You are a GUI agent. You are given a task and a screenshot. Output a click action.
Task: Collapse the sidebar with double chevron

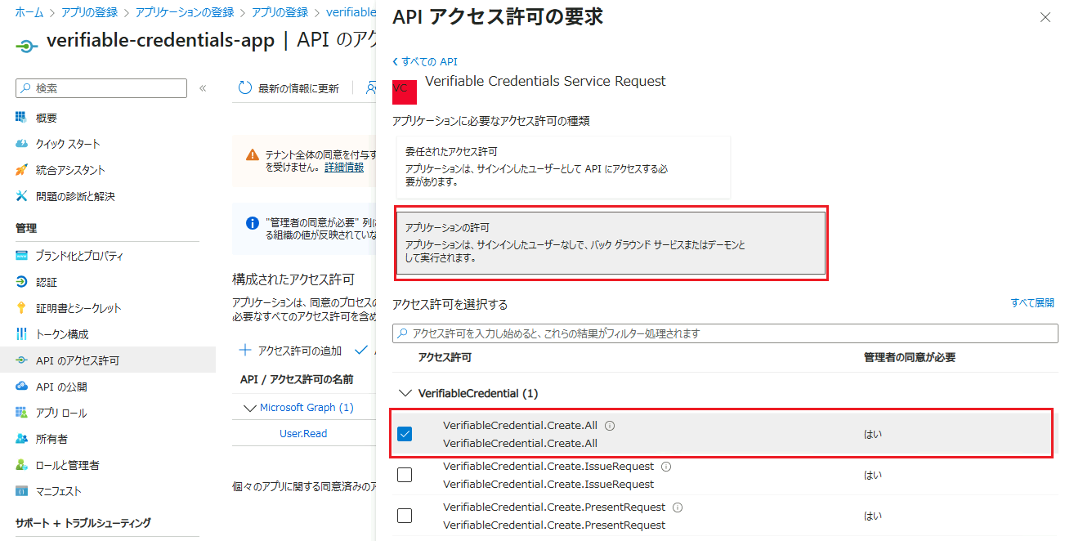point(203,88)
